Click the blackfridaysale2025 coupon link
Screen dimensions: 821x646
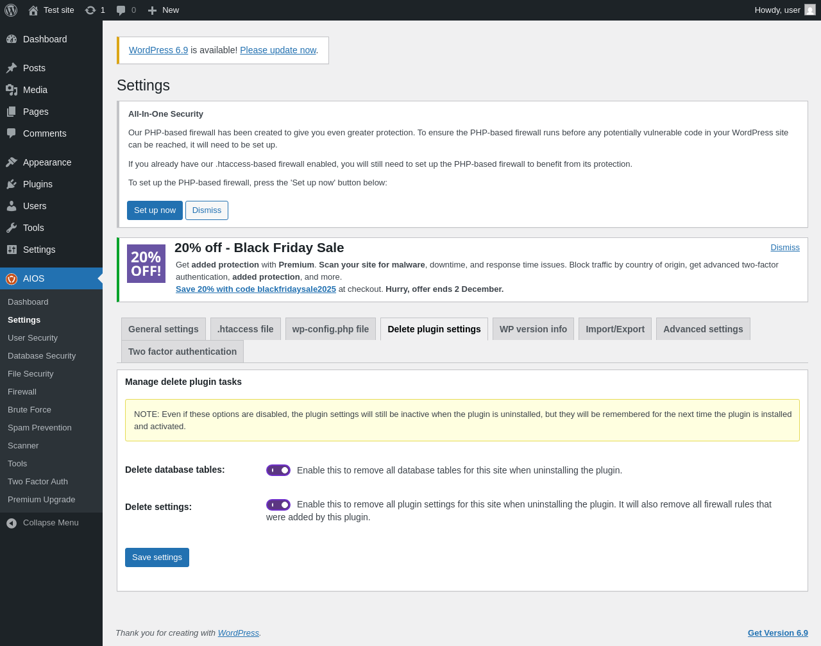pyautogui.click(x=256, y=289)
